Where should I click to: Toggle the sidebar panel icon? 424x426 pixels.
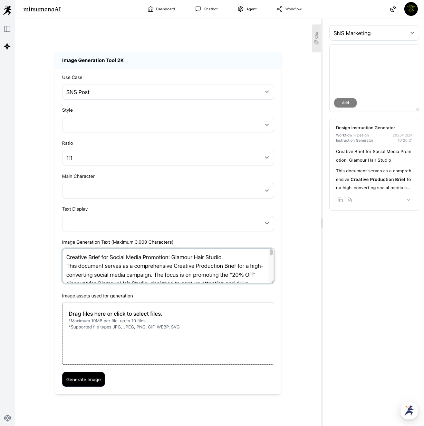(x=7, y=29)
